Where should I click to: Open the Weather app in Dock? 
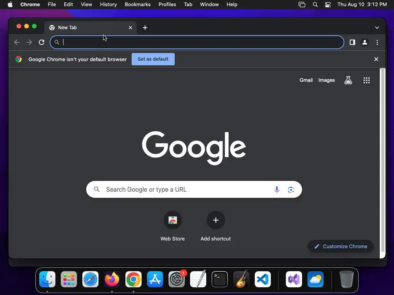(316, 279)
